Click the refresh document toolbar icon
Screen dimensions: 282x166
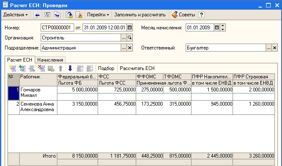(x=47, y=15)
